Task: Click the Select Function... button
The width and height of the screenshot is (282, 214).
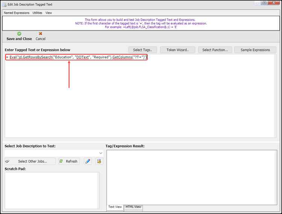Action: 215,50
